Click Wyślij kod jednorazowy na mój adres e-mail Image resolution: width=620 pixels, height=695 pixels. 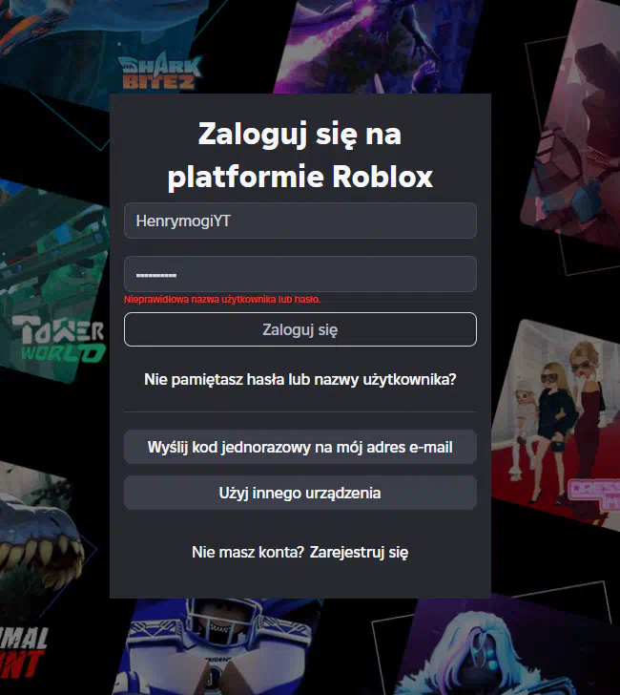(300, 447)
